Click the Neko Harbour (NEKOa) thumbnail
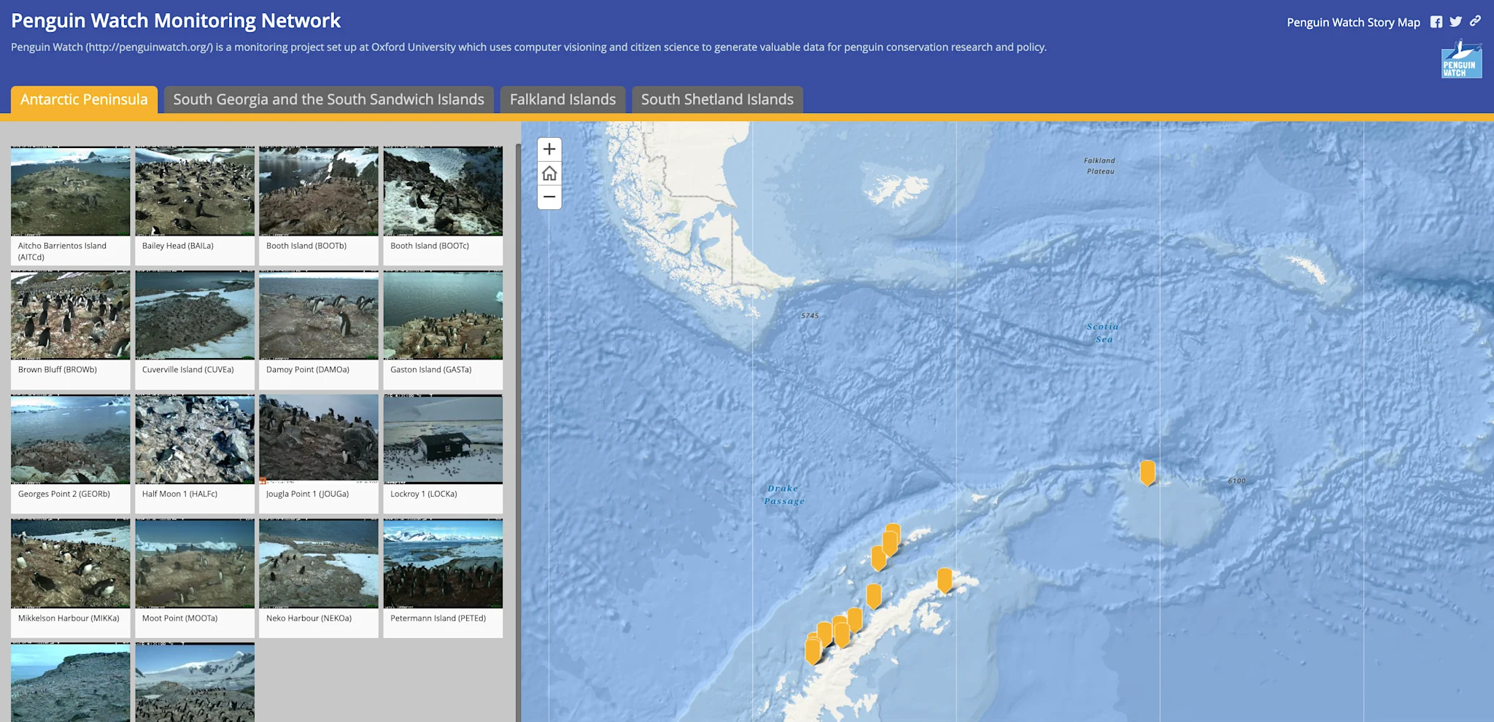The height and width of the screenshot is (722, 1494). [x=318, y=563]
